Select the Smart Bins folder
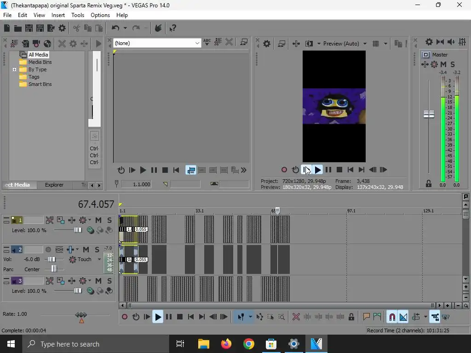Viewport: 471px width, 353px height. click(40, 84)
